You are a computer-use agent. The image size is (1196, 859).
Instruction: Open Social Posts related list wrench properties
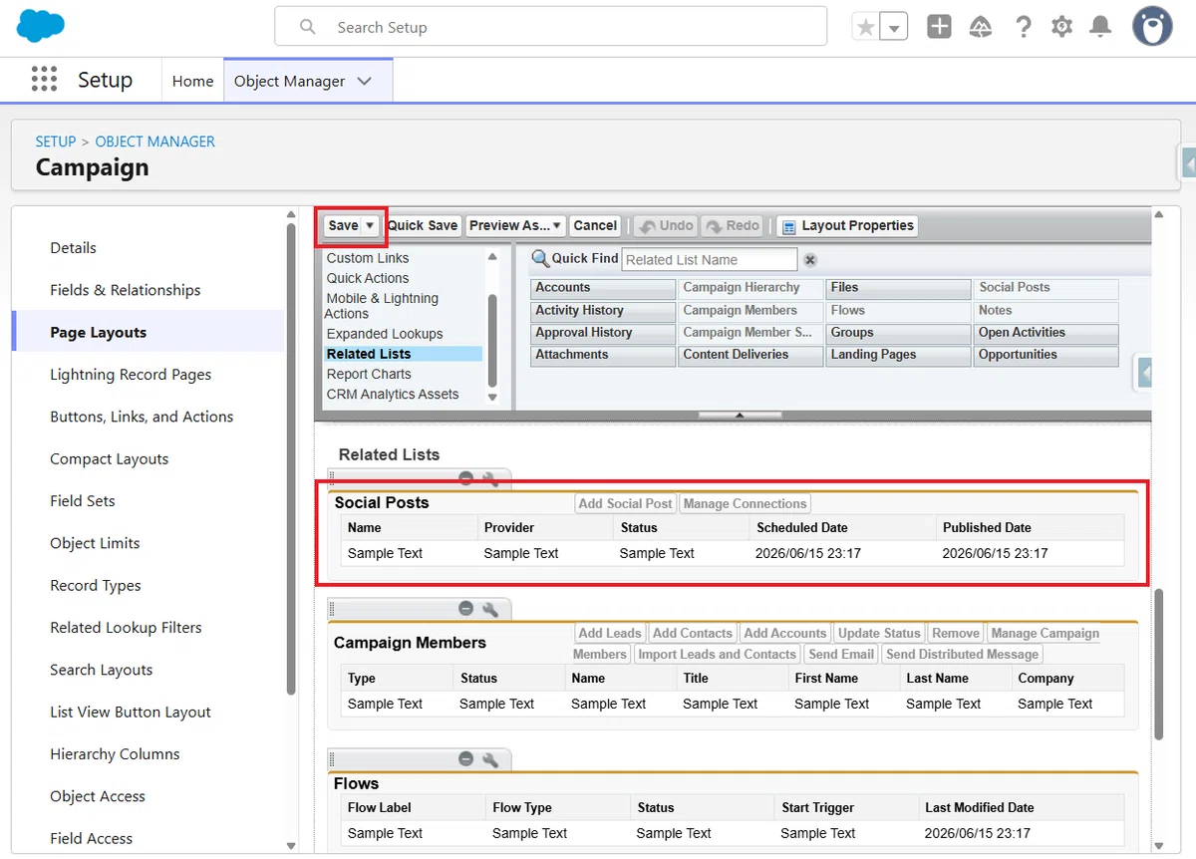pos(490,478)
